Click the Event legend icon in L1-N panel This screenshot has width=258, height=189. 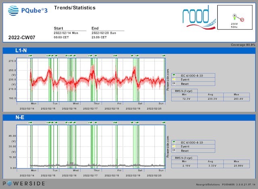pos(173,80)
